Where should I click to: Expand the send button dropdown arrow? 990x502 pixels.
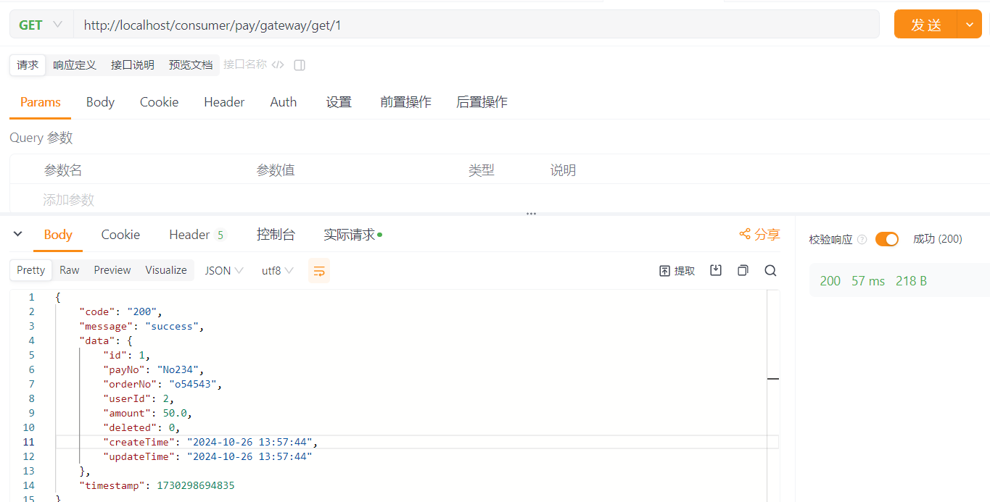coord(970,25)
